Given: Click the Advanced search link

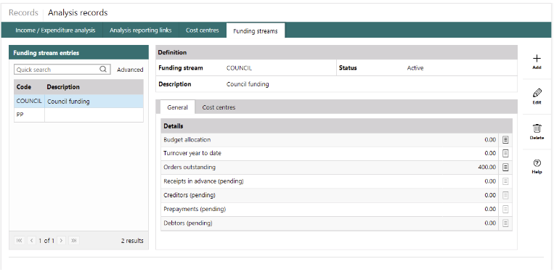Looking at the screenshot, I should click(130, 70).
